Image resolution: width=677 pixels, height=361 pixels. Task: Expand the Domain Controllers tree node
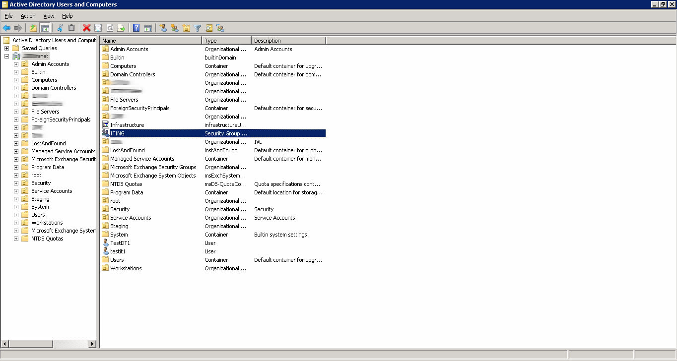[16, 88]
